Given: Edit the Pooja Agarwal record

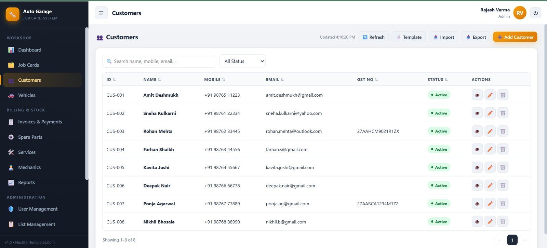Looking at the screenshot, I should click(x=490, y=204).
